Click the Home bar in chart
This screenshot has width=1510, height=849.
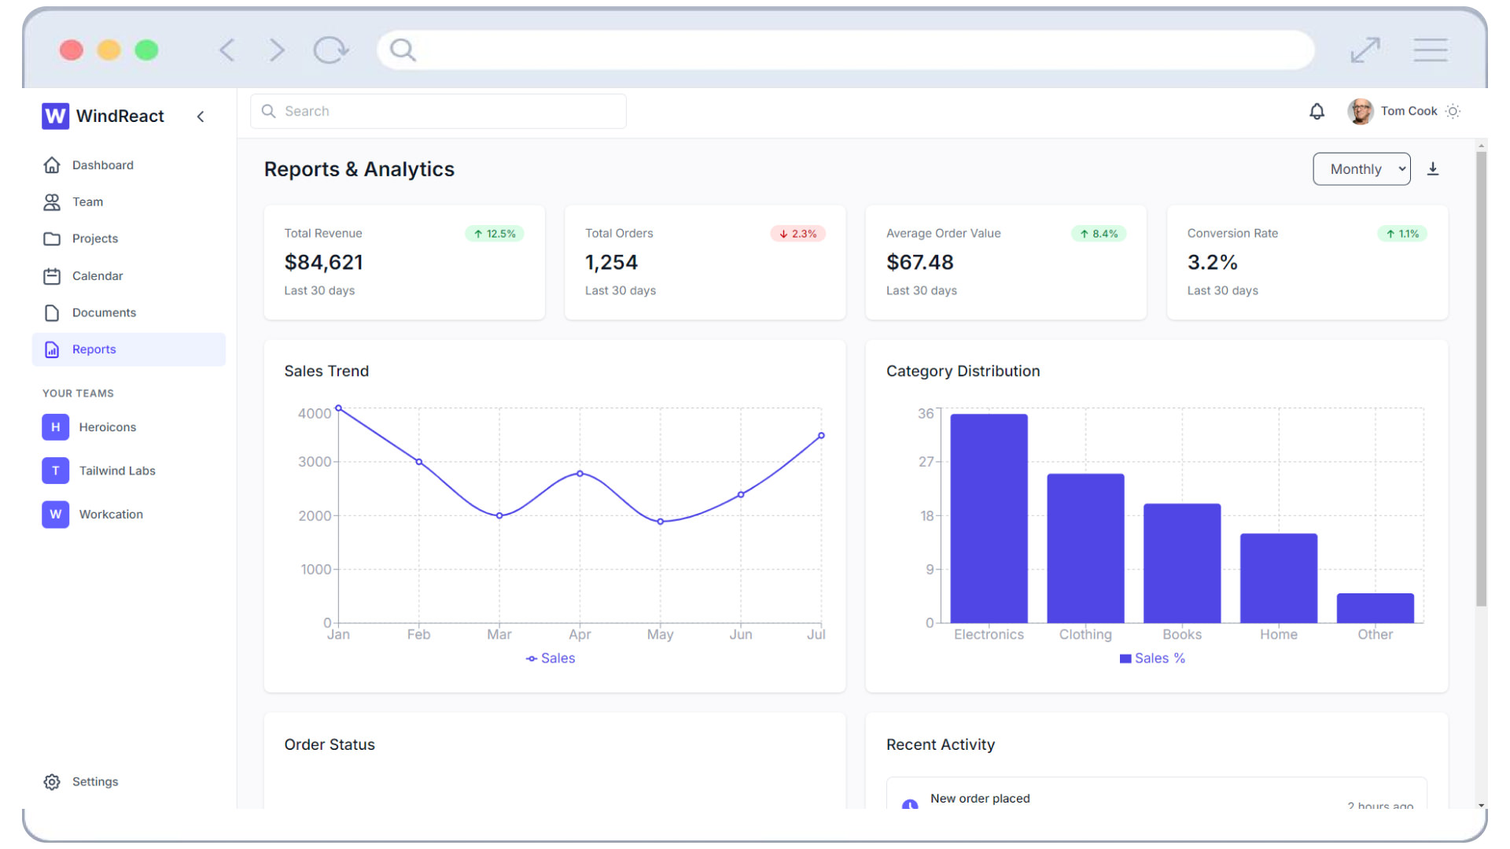(1279, 578)
